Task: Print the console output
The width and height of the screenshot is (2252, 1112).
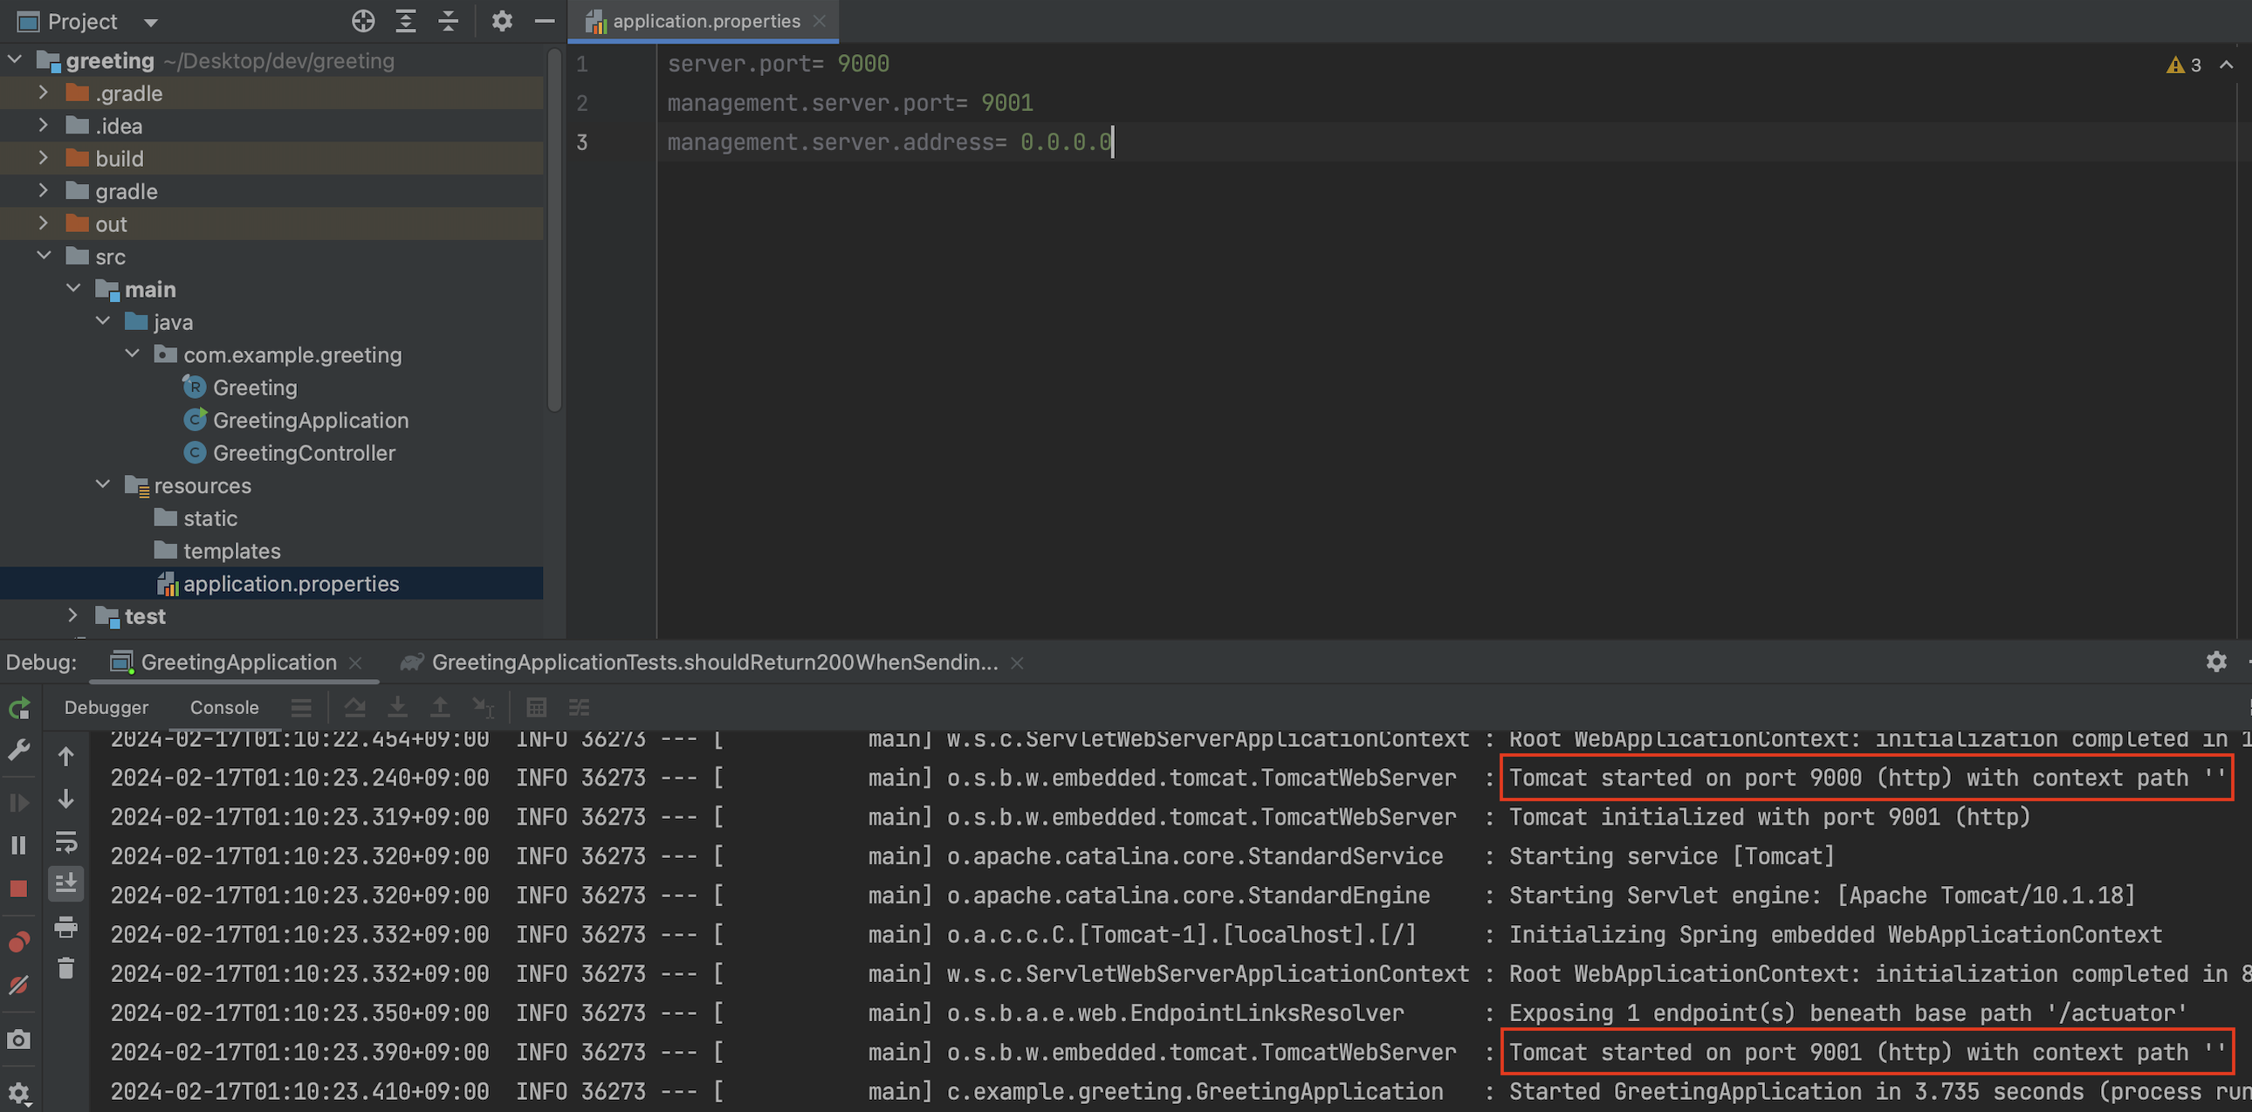Action: [x=65, y=927]
